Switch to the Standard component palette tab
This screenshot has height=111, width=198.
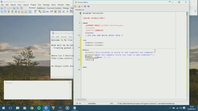point(32,8)
